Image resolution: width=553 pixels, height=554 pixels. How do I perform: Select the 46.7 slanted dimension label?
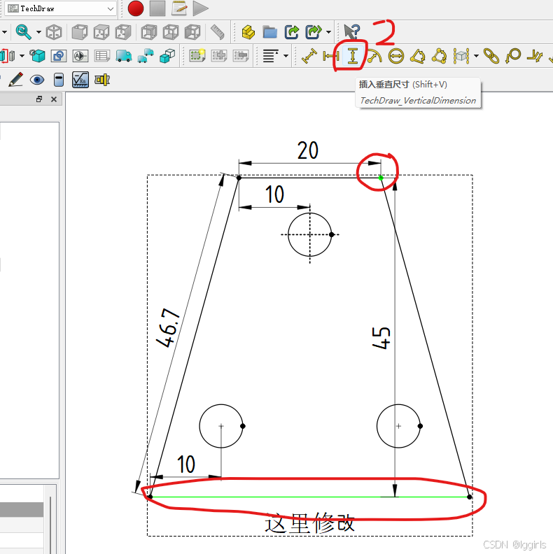coord(168,328)
